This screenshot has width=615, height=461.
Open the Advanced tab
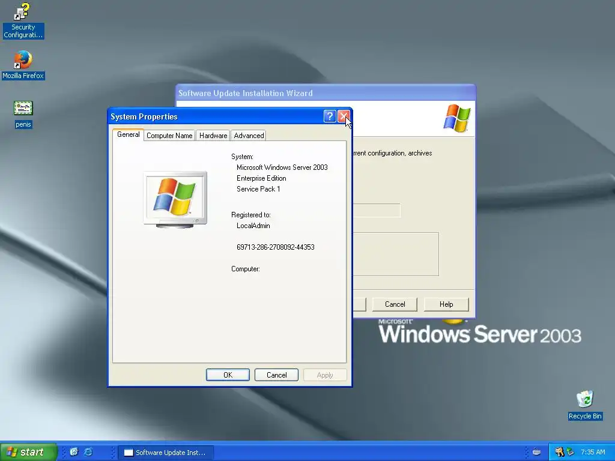(x=249, y=136)
